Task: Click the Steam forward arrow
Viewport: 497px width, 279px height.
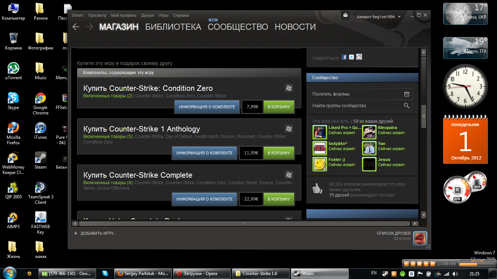Action: (89, 27)
